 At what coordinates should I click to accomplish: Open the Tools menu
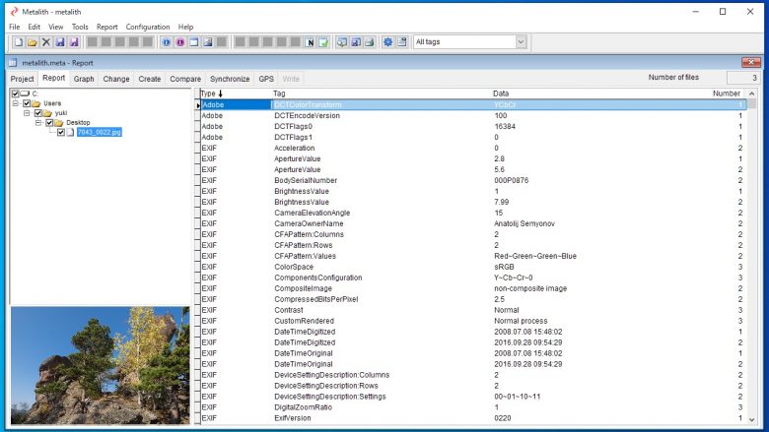tap(80, 27)
